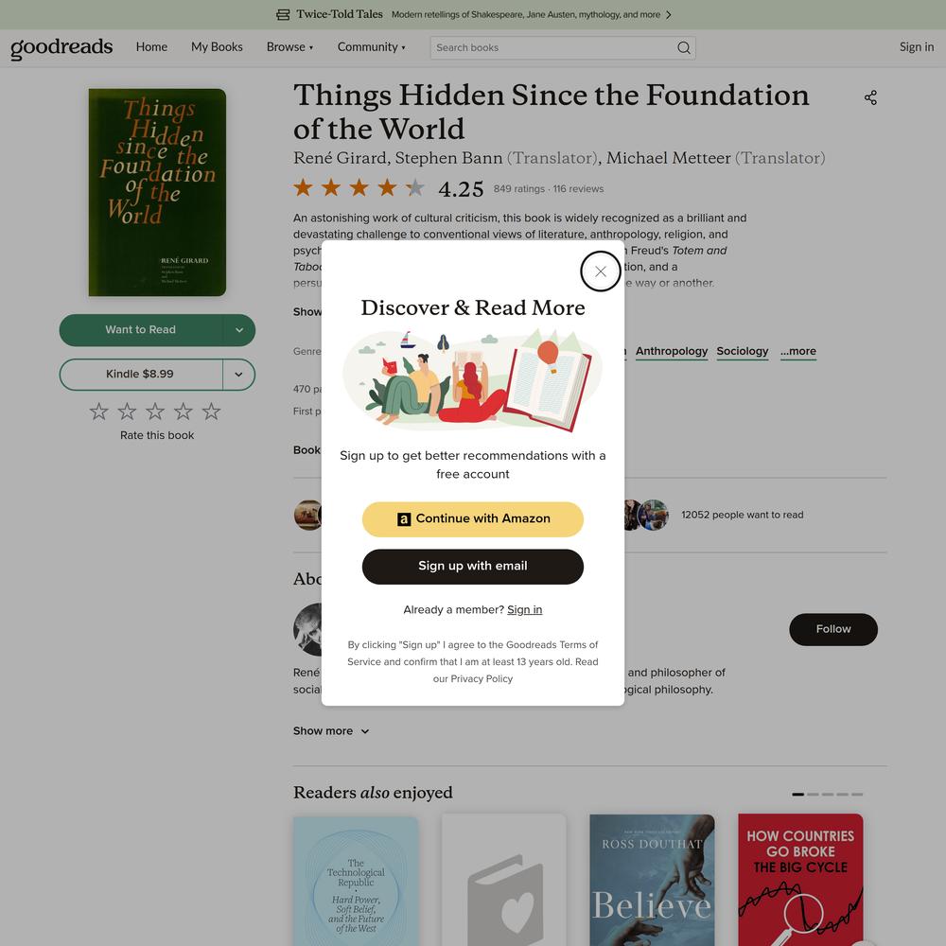
Task: Open the Want to Read shelf dropdown arrow
Action: 239,330
